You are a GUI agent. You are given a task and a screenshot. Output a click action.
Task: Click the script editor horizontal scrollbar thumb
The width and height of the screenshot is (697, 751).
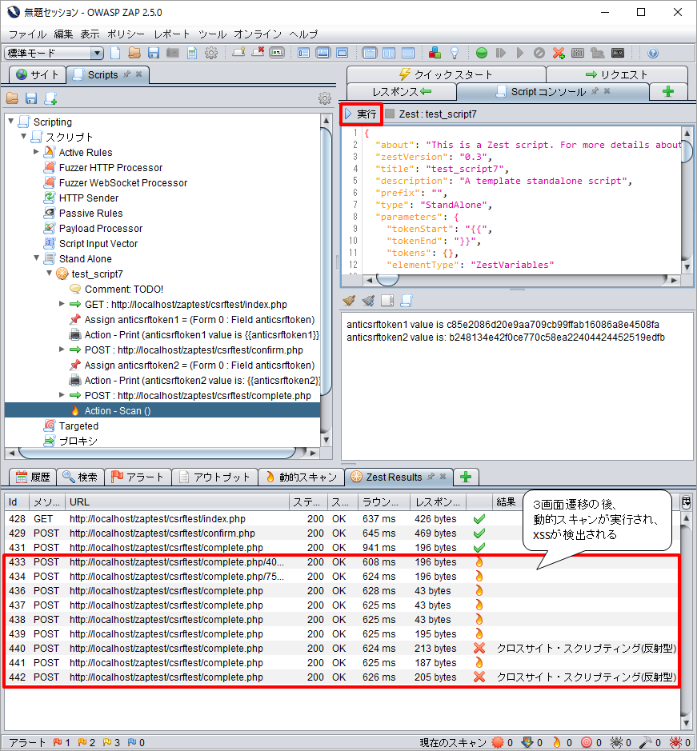click(387, 280)
